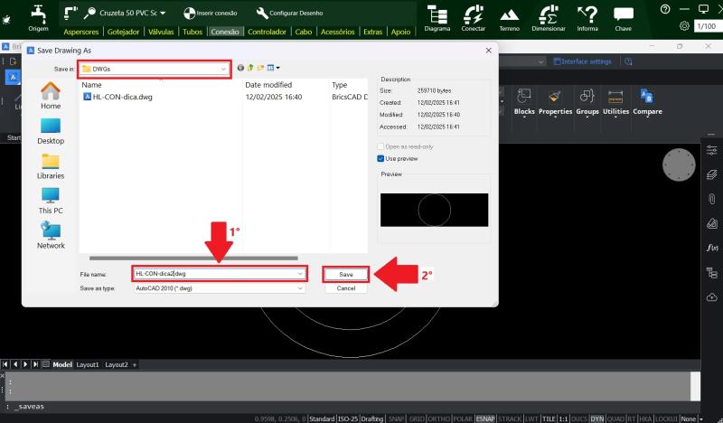Open the Chave key icon
The width and height of the screenshot is (723, 423).
click(624, 15)
